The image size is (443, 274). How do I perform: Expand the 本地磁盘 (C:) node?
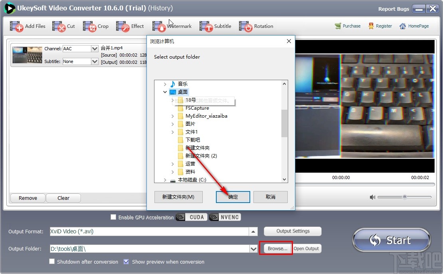[x=165, y=179]
